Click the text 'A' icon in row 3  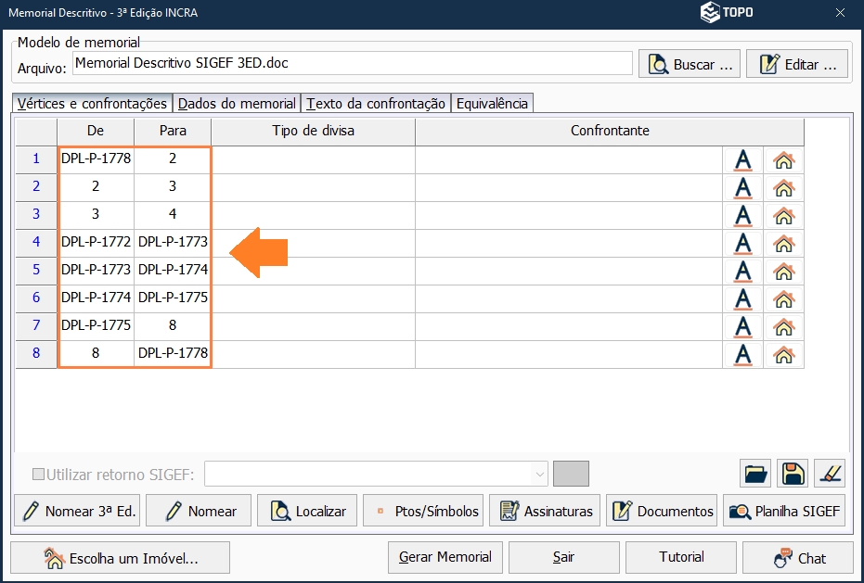click(x=742, y=216)
